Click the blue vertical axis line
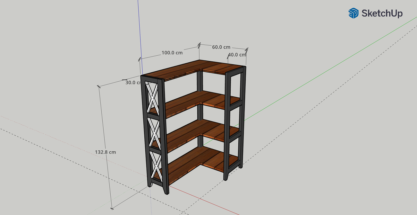 click(x=139, y=32)
